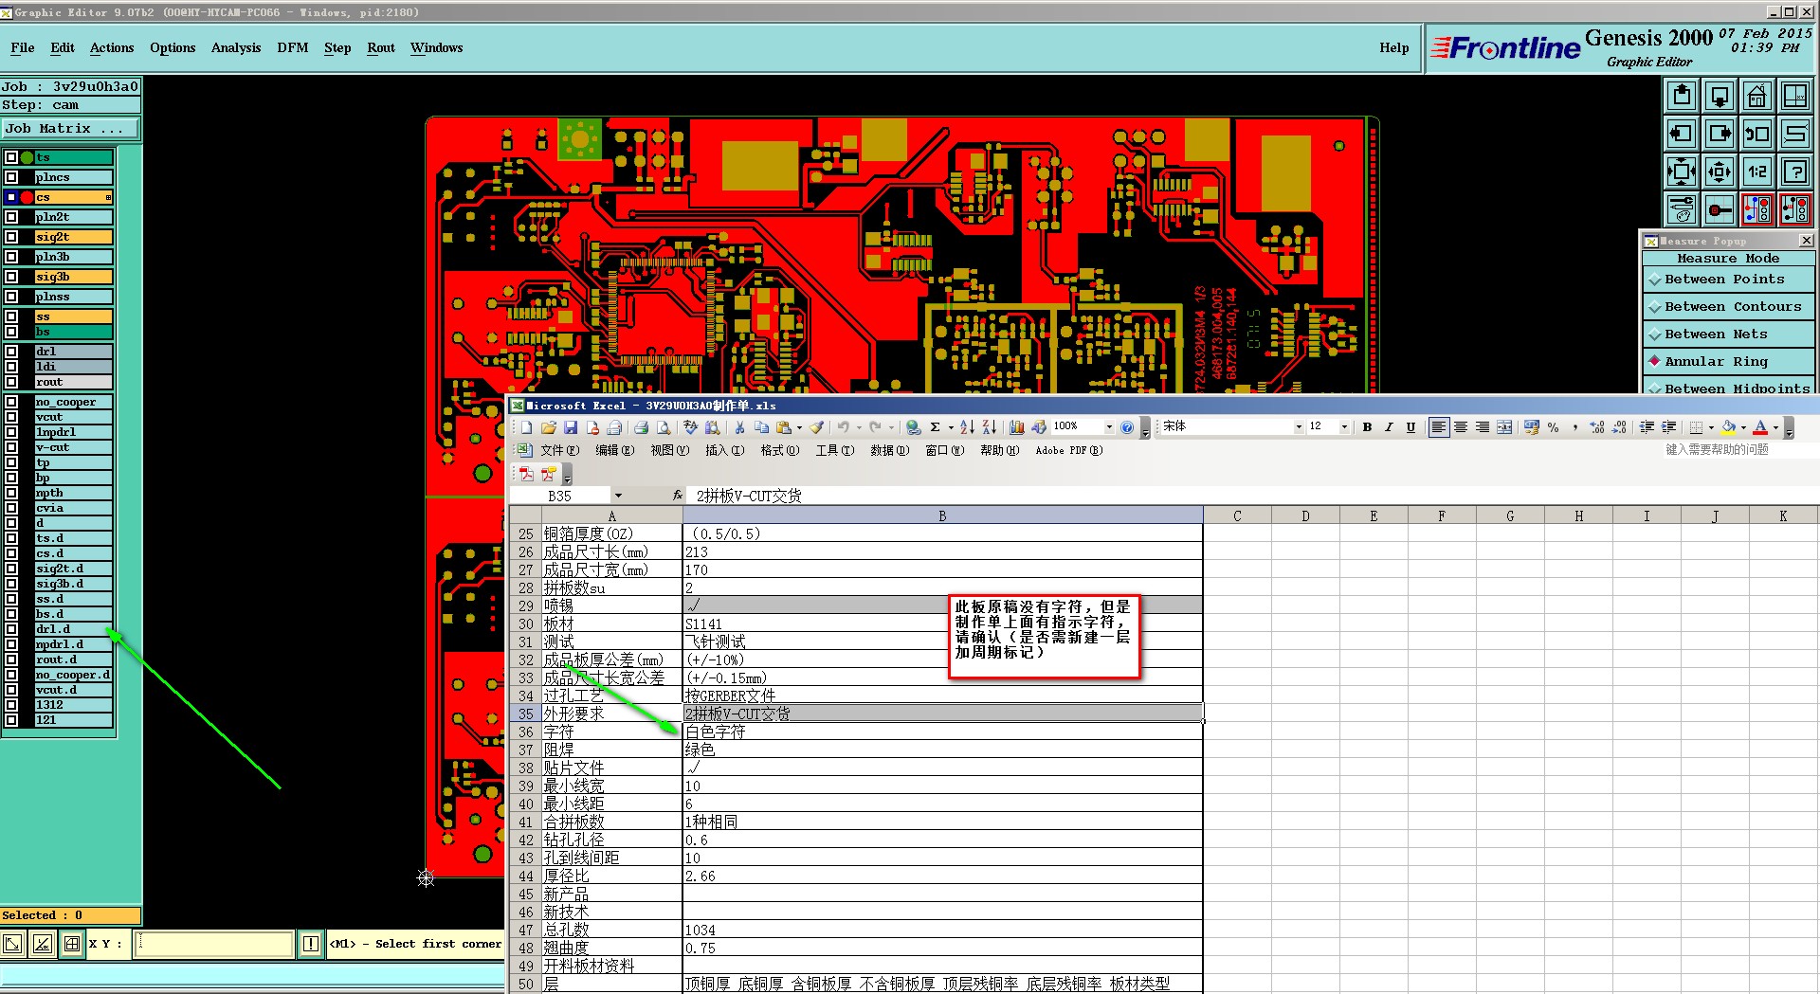
Task: Click the Help button in Genesis
Action: tap(1393, 47)
